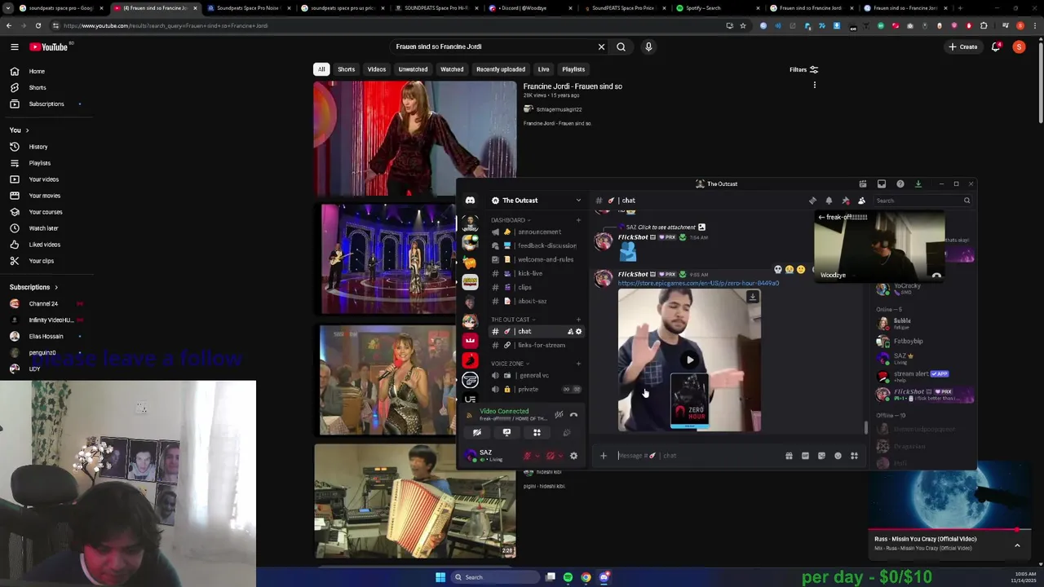Share your screen in Discord
Image resolution: width=1044 pixels, height=587 pixels.
coord(507,433)
